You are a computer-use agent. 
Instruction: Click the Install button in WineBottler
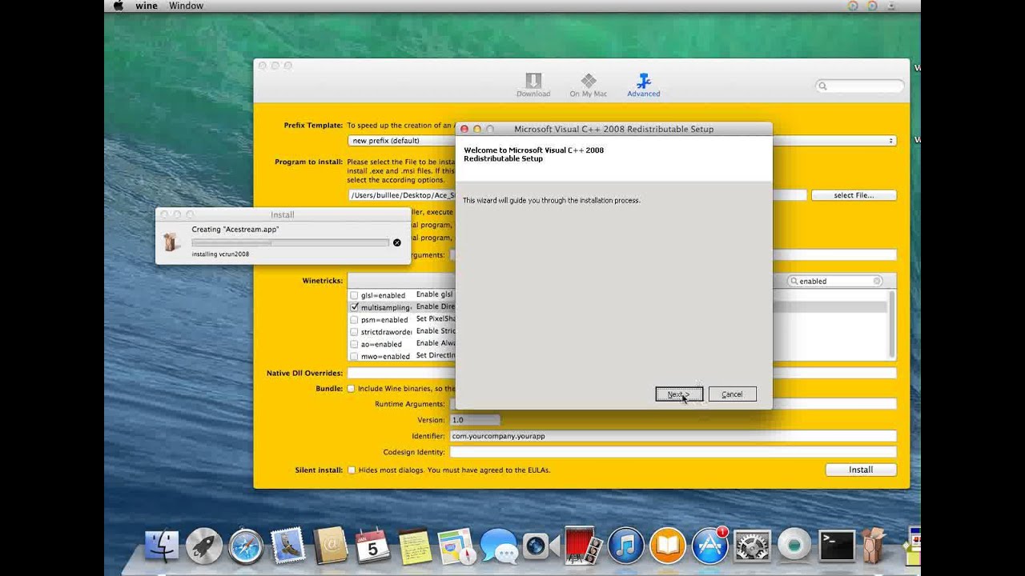[861, 470]
